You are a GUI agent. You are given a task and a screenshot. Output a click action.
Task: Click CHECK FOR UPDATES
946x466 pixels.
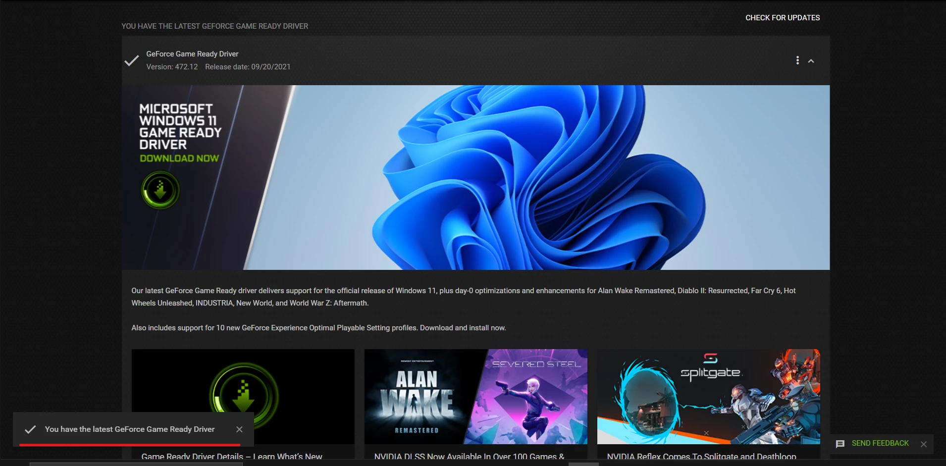(783, 18)
